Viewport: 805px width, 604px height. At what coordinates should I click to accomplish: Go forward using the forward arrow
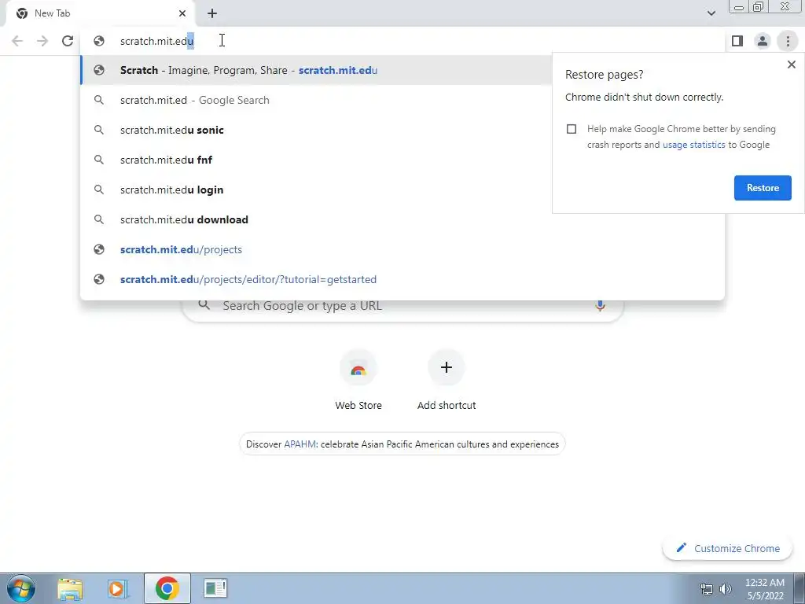pyautogui.click(x=42, y=41)
